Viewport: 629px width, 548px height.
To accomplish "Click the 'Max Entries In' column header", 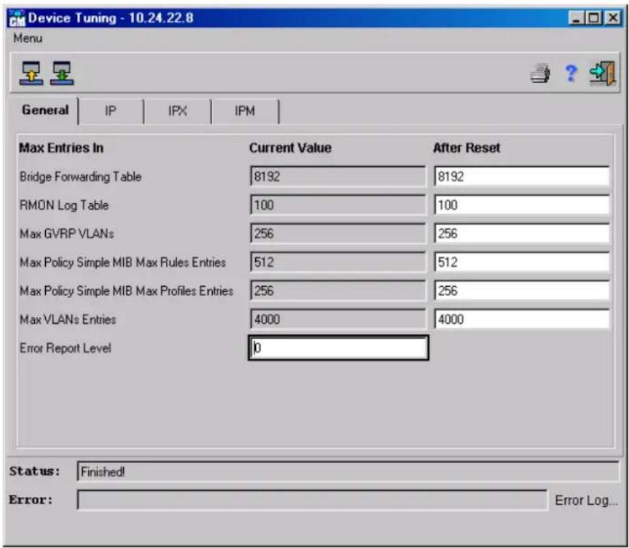I will point(61,148).
